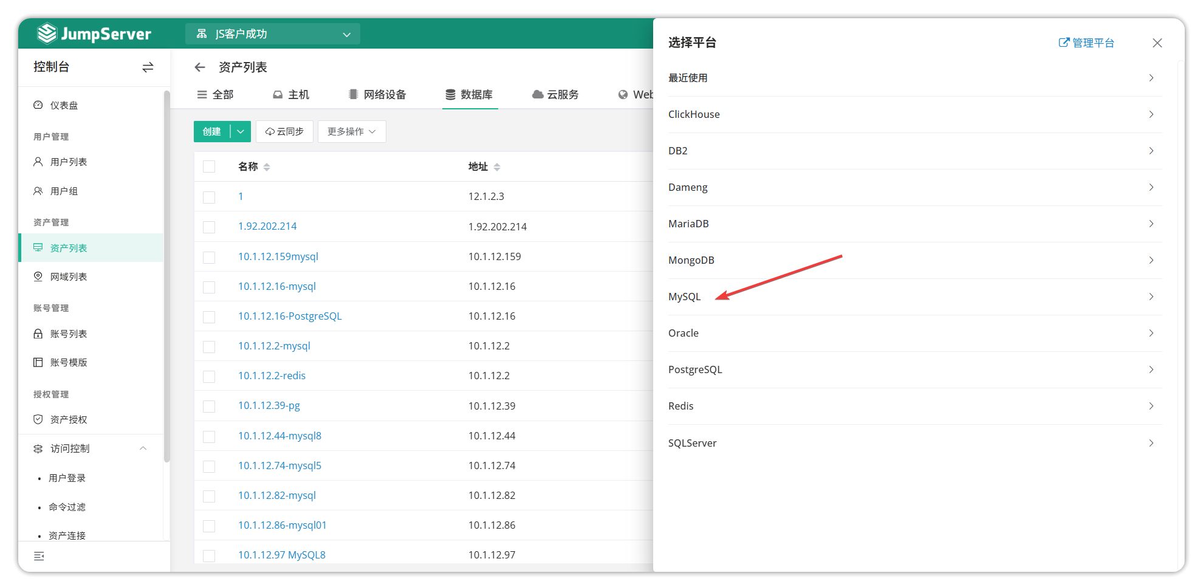This screenshot has height=584, width=1203.
Task: Open 资产授权 via the shield icon
Action: coord(38,419)
